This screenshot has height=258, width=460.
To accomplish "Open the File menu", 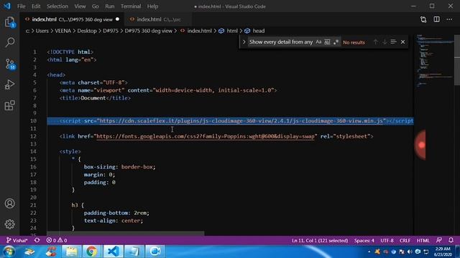I will tap(21, 6).
